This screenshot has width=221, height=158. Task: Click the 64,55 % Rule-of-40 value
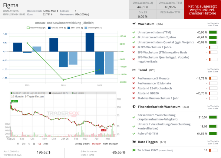[x=202, y=134]
